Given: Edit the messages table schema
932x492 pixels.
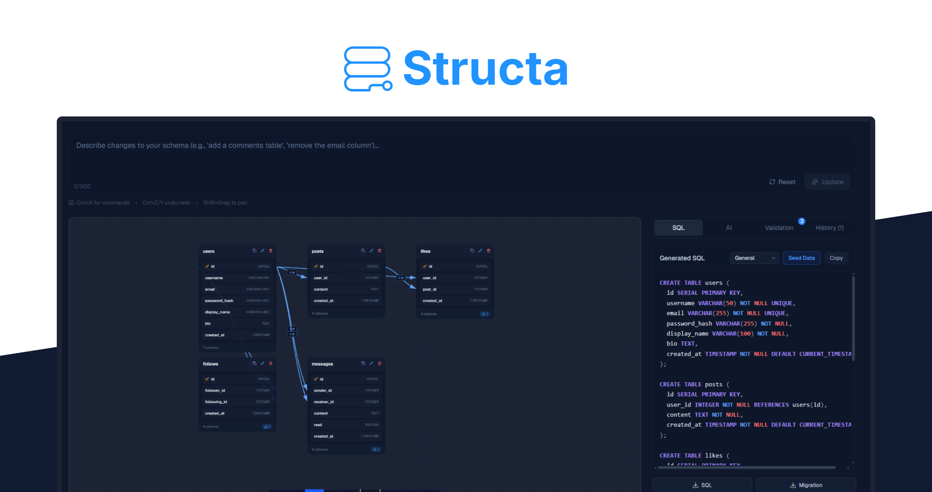Looking at the screenshot, I should pos(372,363).
